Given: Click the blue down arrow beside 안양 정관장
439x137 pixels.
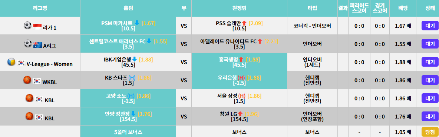Looking at the screenshot, I should coord(133,114).
